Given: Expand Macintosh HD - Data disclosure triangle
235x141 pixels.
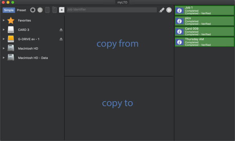Looking at the screenshot, I should click(x=4, y=57).
